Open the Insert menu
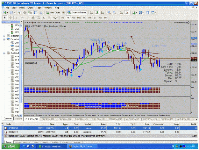 22,8
